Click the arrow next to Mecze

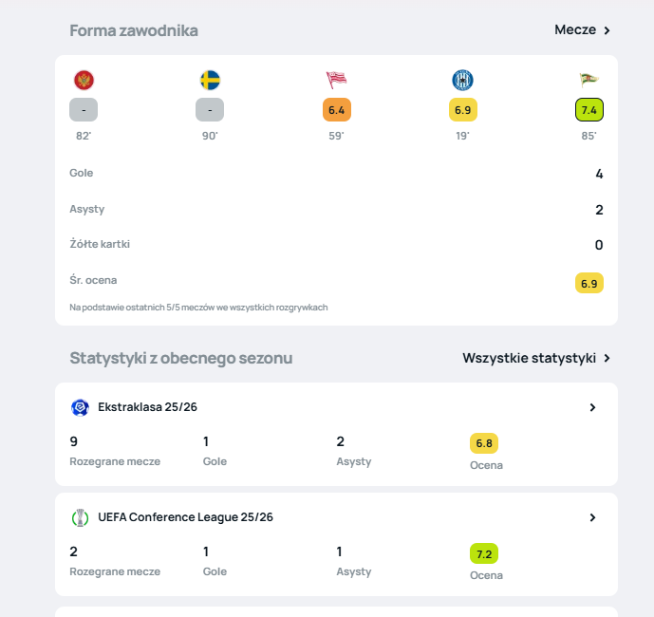[607, 30]
